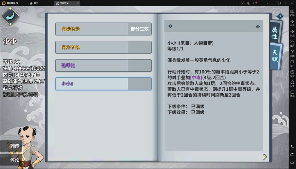The width and height of the screenshot is (296, 169).
Task: Click the 内力 5140/5140 stat
Action: 21,75
